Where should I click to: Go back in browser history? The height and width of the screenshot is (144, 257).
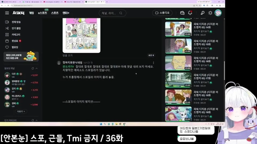2,6
